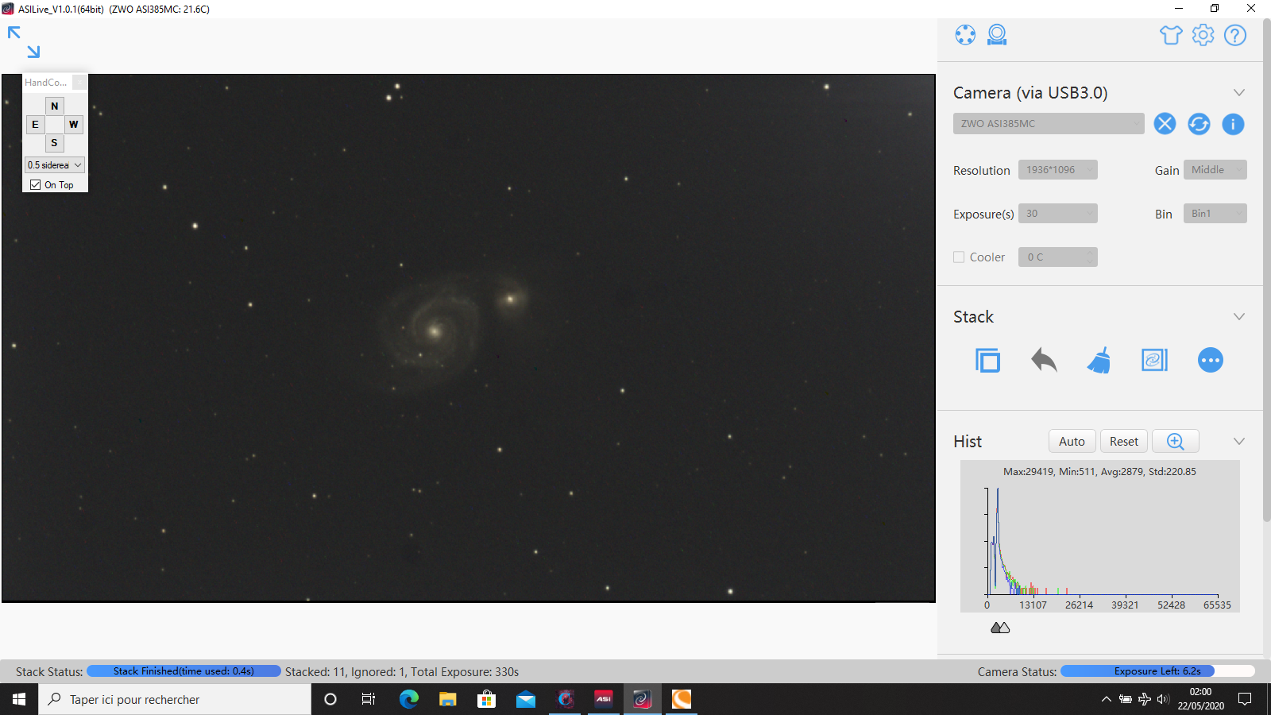1271x715 pixels.
Task: Click the histogram Max/Min/Avg statistics text
Action: point(1099,472)
